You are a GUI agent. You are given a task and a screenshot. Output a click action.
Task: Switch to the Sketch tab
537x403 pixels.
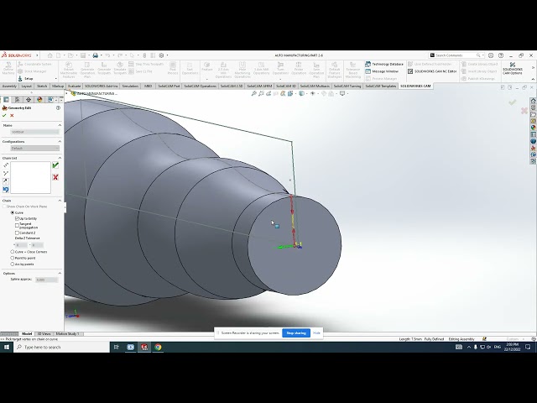click(x=42, y=86)
